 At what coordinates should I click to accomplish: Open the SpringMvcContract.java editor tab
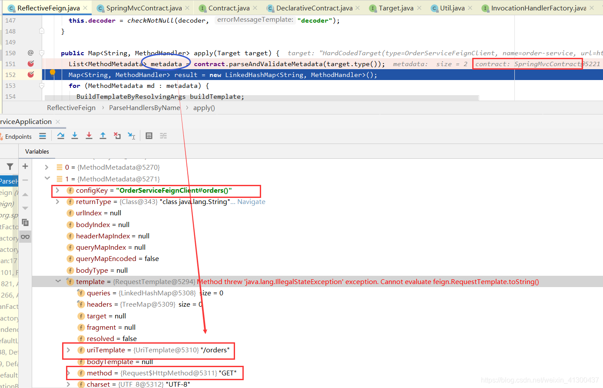pos(144,8)
